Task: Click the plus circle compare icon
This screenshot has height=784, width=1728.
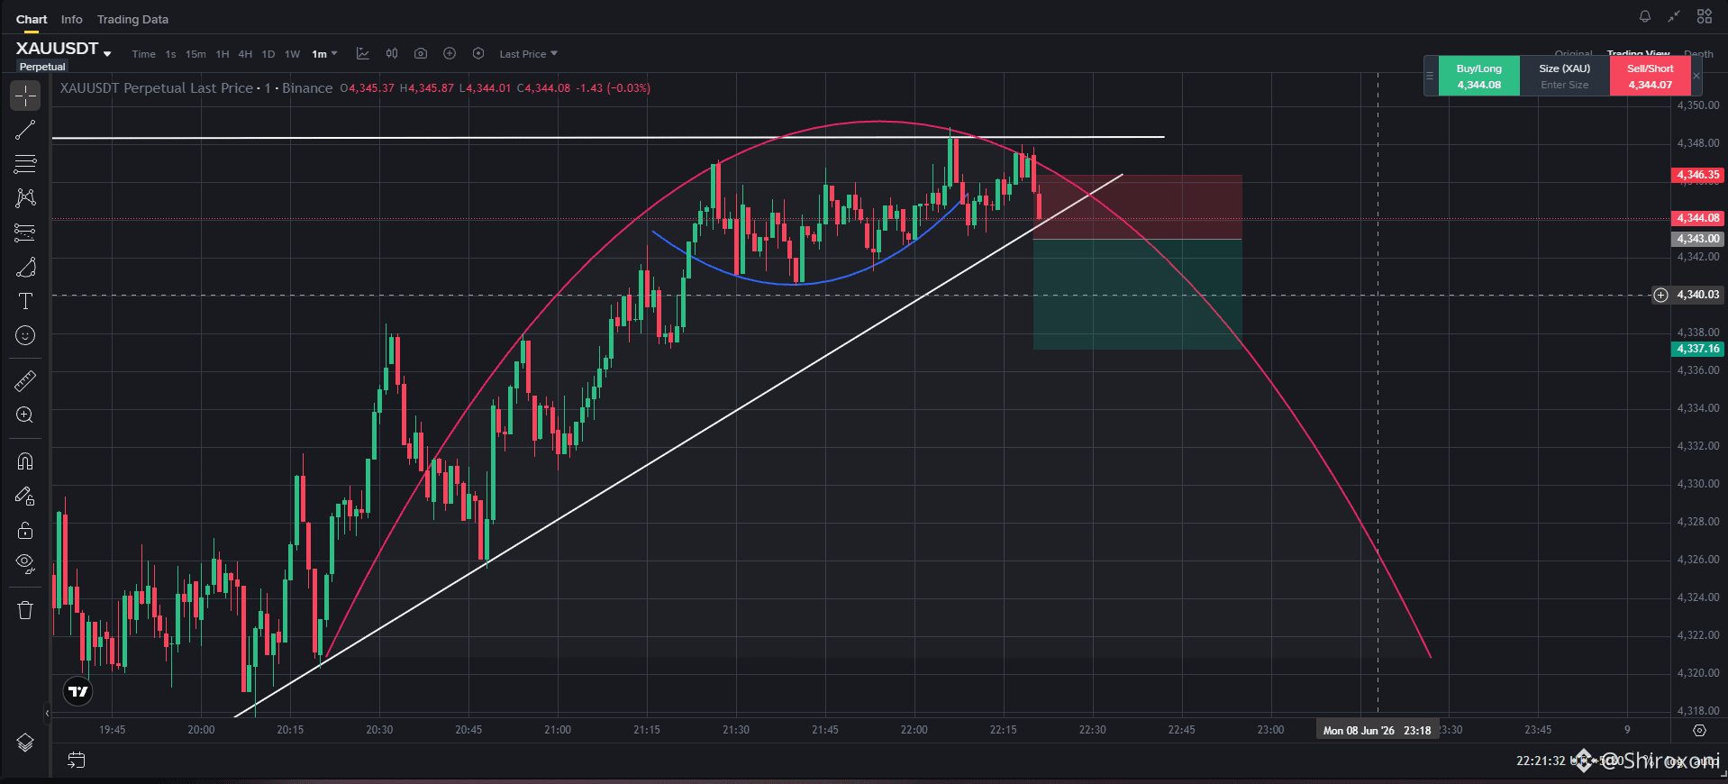Action: (450, 54)
